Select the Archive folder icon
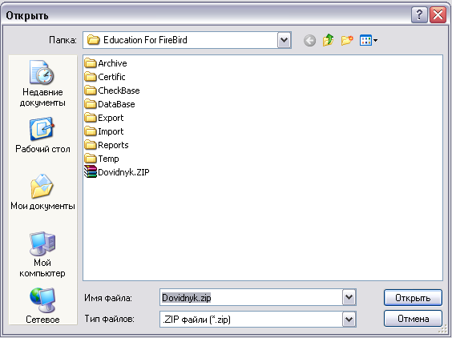This screenshot has height=338, width=452. [x=91, y=62]
